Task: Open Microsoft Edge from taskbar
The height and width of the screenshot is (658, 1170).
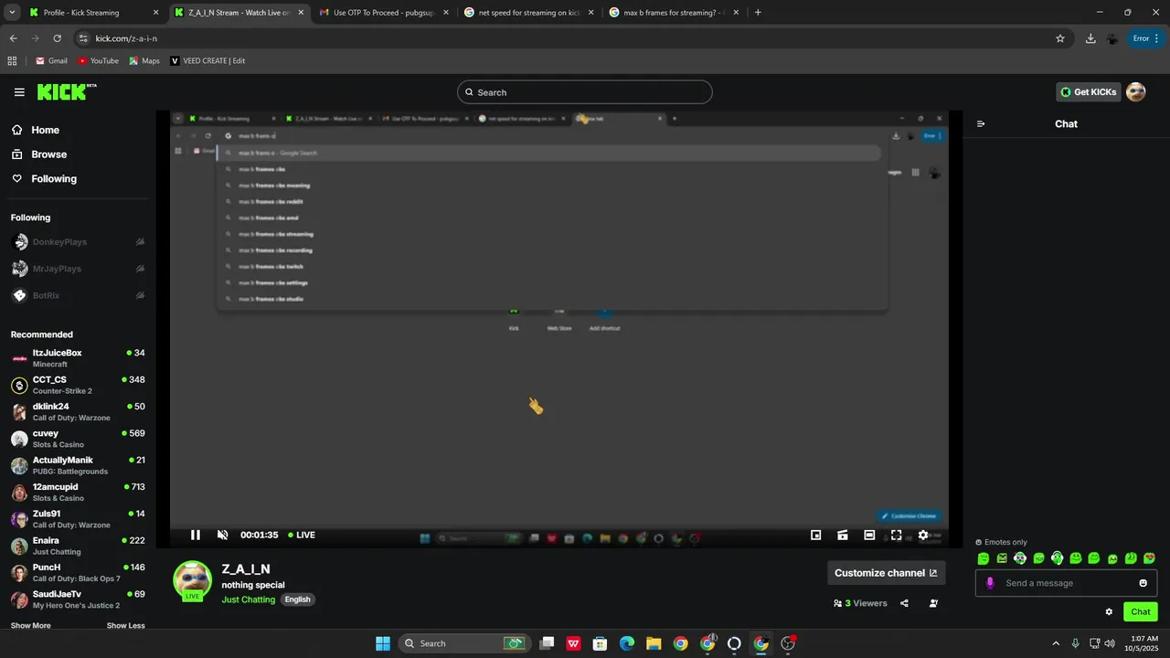Action: [x=627, y=643]
